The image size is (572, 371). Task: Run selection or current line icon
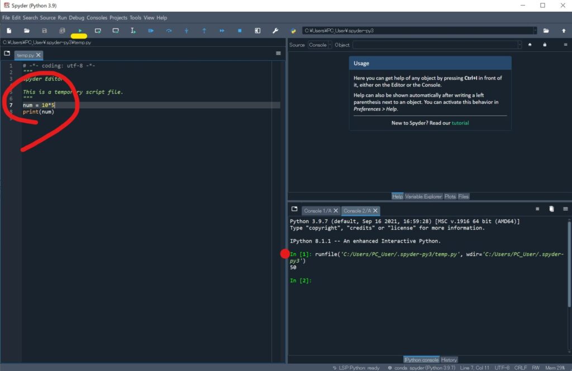click(x=133, y=31)
